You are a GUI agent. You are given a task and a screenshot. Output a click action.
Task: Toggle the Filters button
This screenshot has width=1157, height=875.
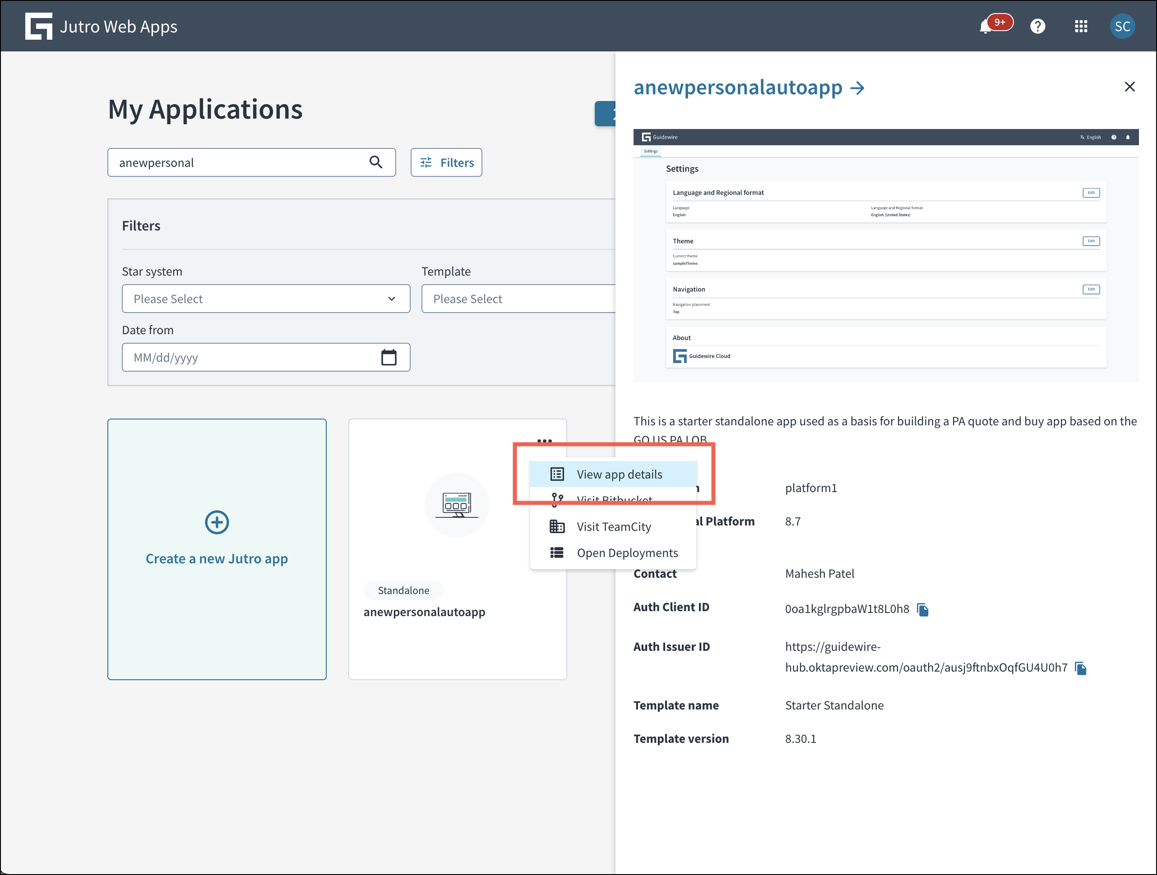[x=446, y=162]
